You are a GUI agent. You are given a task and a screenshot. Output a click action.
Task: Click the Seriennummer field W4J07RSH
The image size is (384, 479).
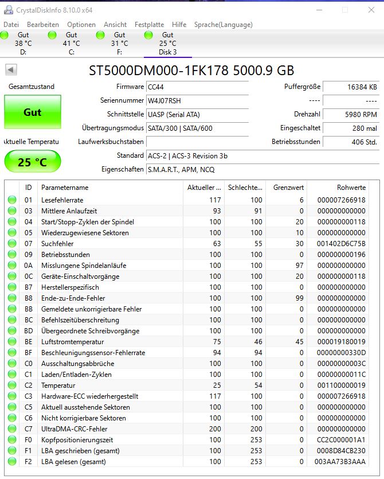click(x=197, y=100)
